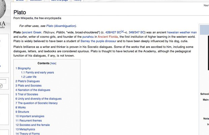The image size is (209, 135).
Task: Jump to 5 Trial of Socrates
Action: [x=27, y=94]
